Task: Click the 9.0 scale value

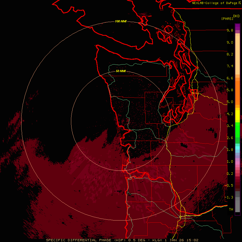Action: click(x=230, y=42)
